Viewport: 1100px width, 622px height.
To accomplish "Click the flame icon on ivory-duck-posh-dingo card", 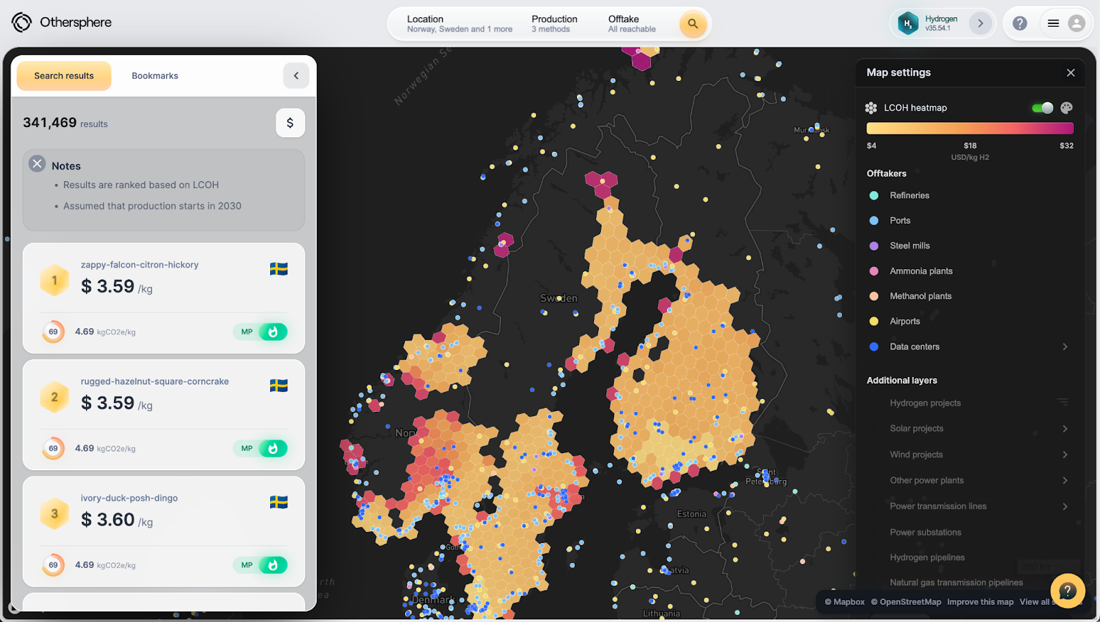I will pos(273,565).
